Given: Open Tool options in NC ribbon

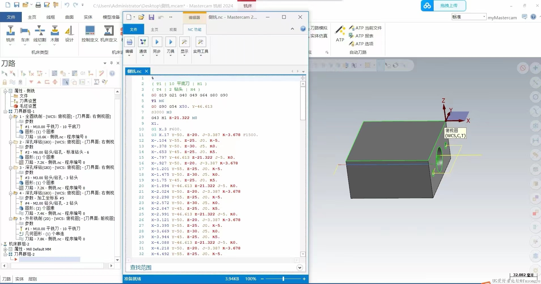Looking at the screenshot, I should (171, 46).
